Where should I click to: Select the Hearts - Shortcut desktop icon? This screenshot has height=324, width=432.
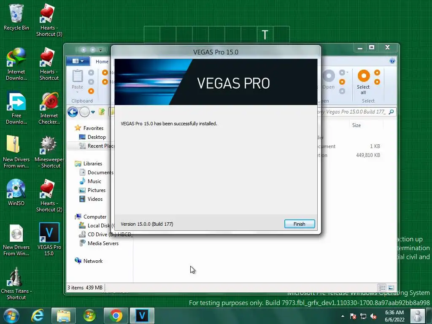click(x=49, y=64)
